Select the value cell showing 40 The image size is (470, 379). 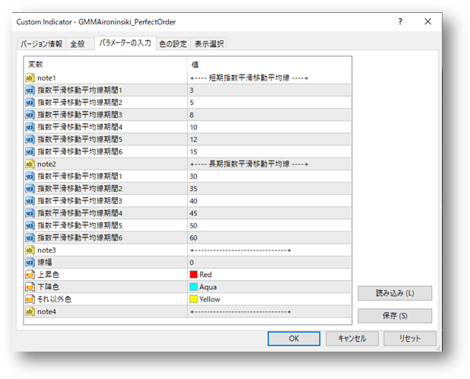[x=269, y=201]
